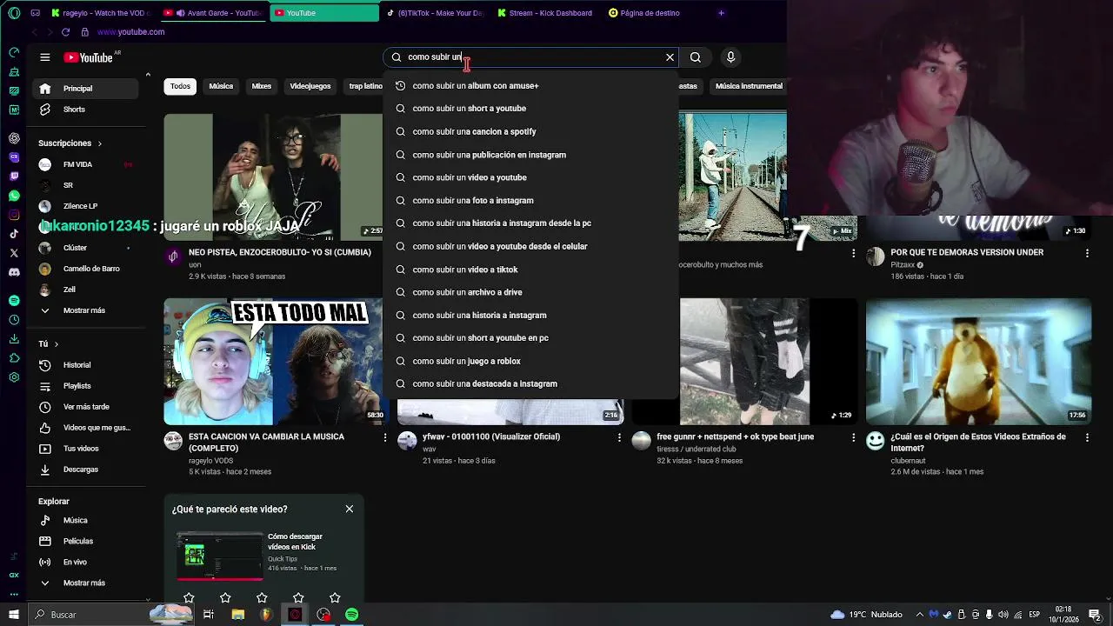1113x626 pixels.
Task: Switch to the TikTok browser tab
Action: click(435, 13)
